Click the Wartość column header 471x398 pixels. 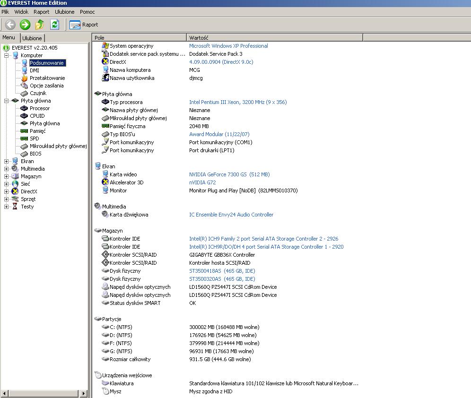click(275, 37)
